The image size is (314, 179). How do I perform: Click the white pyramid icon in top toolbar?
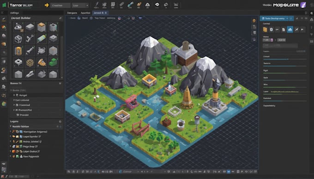pos(148,5)
